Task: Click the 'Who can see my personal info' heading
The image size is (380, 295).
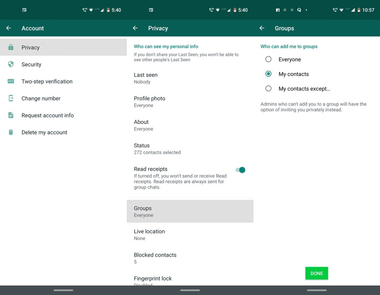Action: (x=166, y=46)
